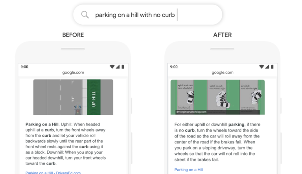The width and height of the screenshot is (302, 174).
Task: Click the 9:00 clock on the right phone
Action: tap(174, 67)
